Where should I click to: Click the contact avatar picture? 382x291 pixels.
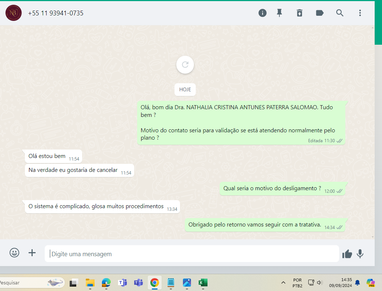[x=14, y=13]
